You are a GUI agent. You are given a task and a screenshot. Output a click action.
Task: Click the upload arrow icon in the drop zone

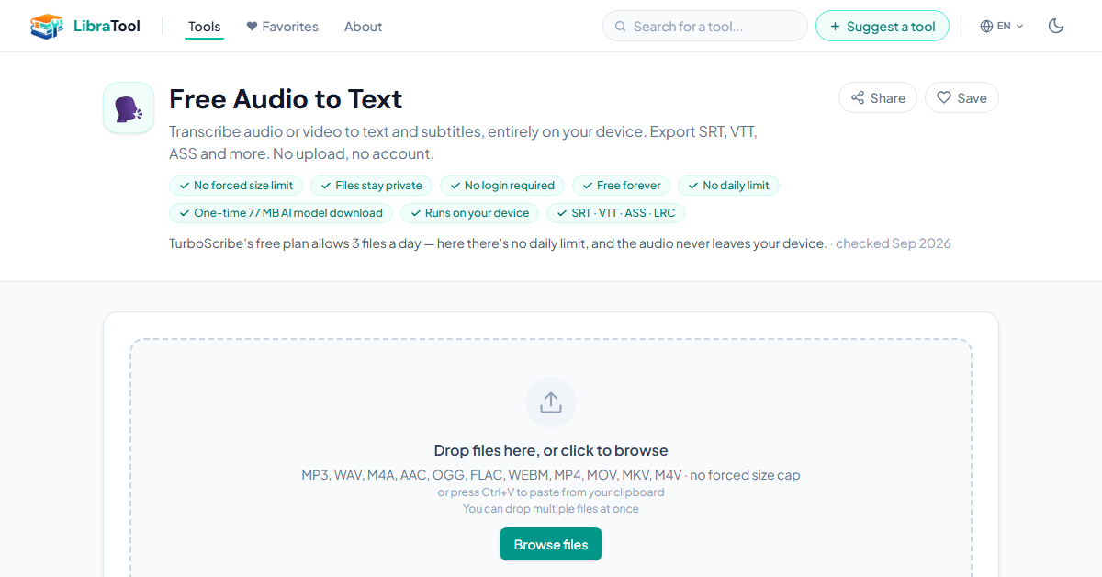click(551, 402)
